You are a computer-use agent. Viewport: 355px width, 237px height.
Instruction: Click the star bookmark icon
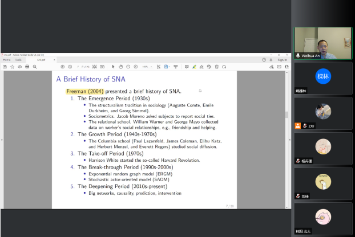(x=12, y=67)
